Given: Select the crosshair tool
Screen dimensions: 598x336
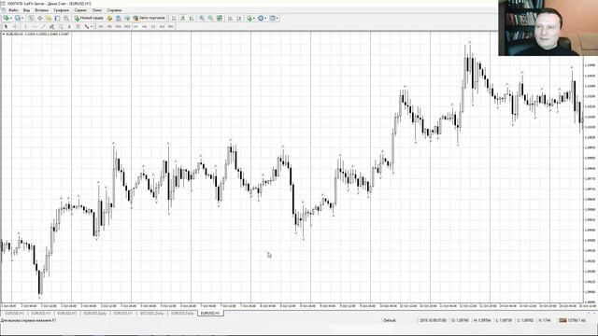Looking at the screenshot, I should 15,26.
